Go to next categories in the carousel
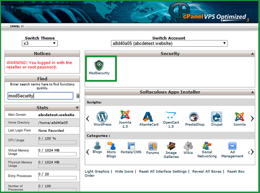The image size is (260, 193). [252, 152]
